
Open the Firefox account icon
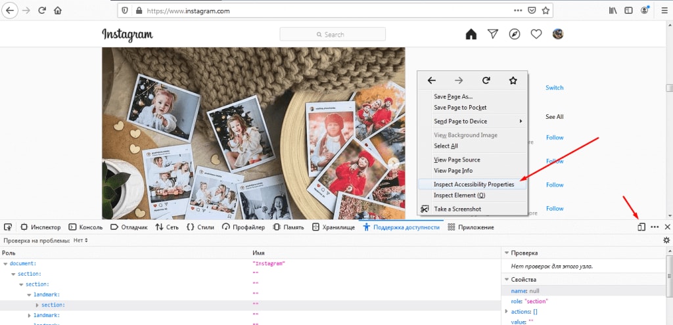click(x=644, y=11)
